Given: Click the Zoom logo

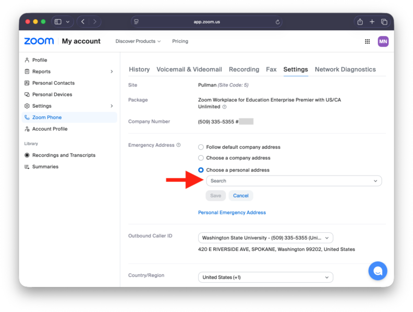Looking at the screenshot, I should point(39,41).
